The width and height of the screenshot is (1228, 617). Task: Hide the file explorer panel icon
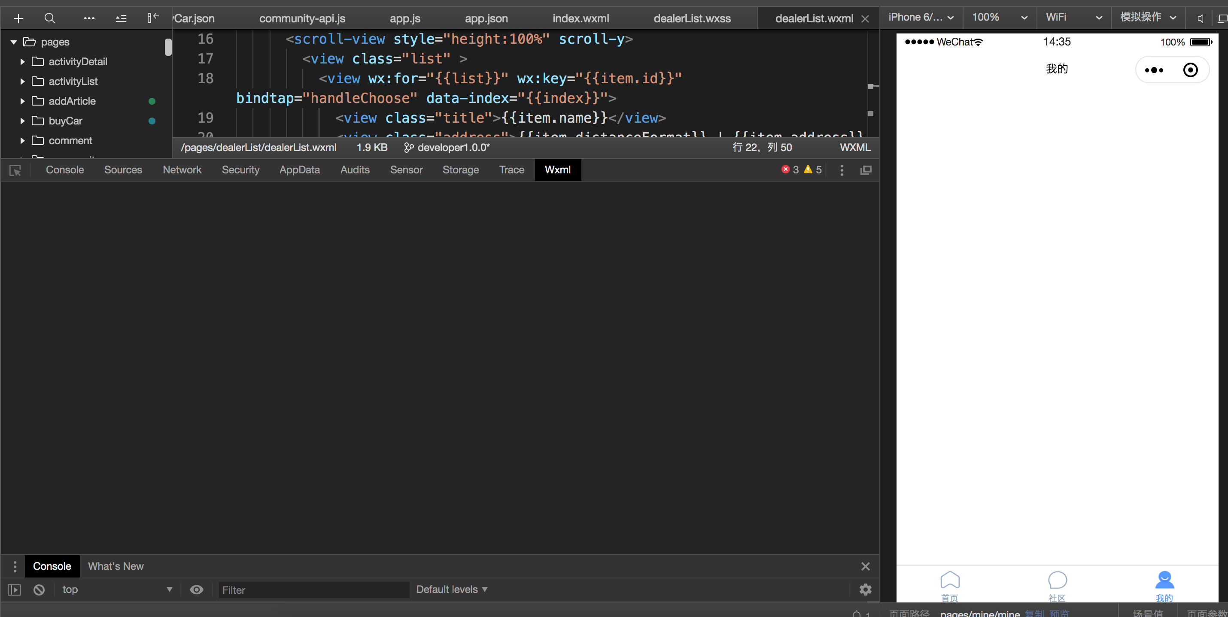click(152, 18)
